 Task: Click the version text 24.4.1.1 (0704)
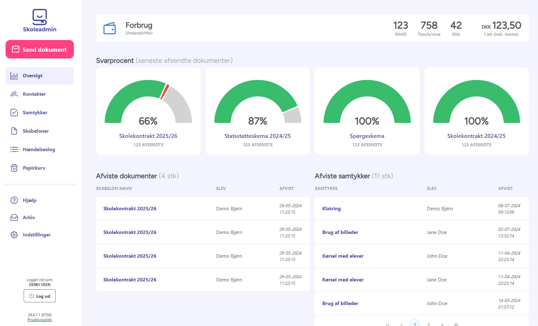pos(40,315)
